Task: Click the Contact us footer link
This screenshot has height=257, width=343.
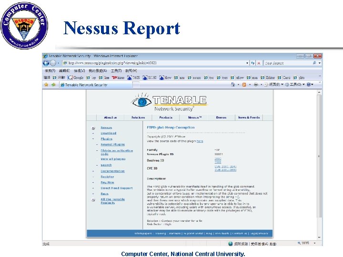Action: (x=240, y=233)
